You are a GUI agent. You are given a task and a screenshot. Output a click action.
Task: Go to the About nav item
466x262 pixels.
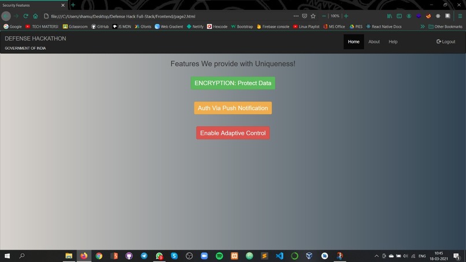click(374, 42)
